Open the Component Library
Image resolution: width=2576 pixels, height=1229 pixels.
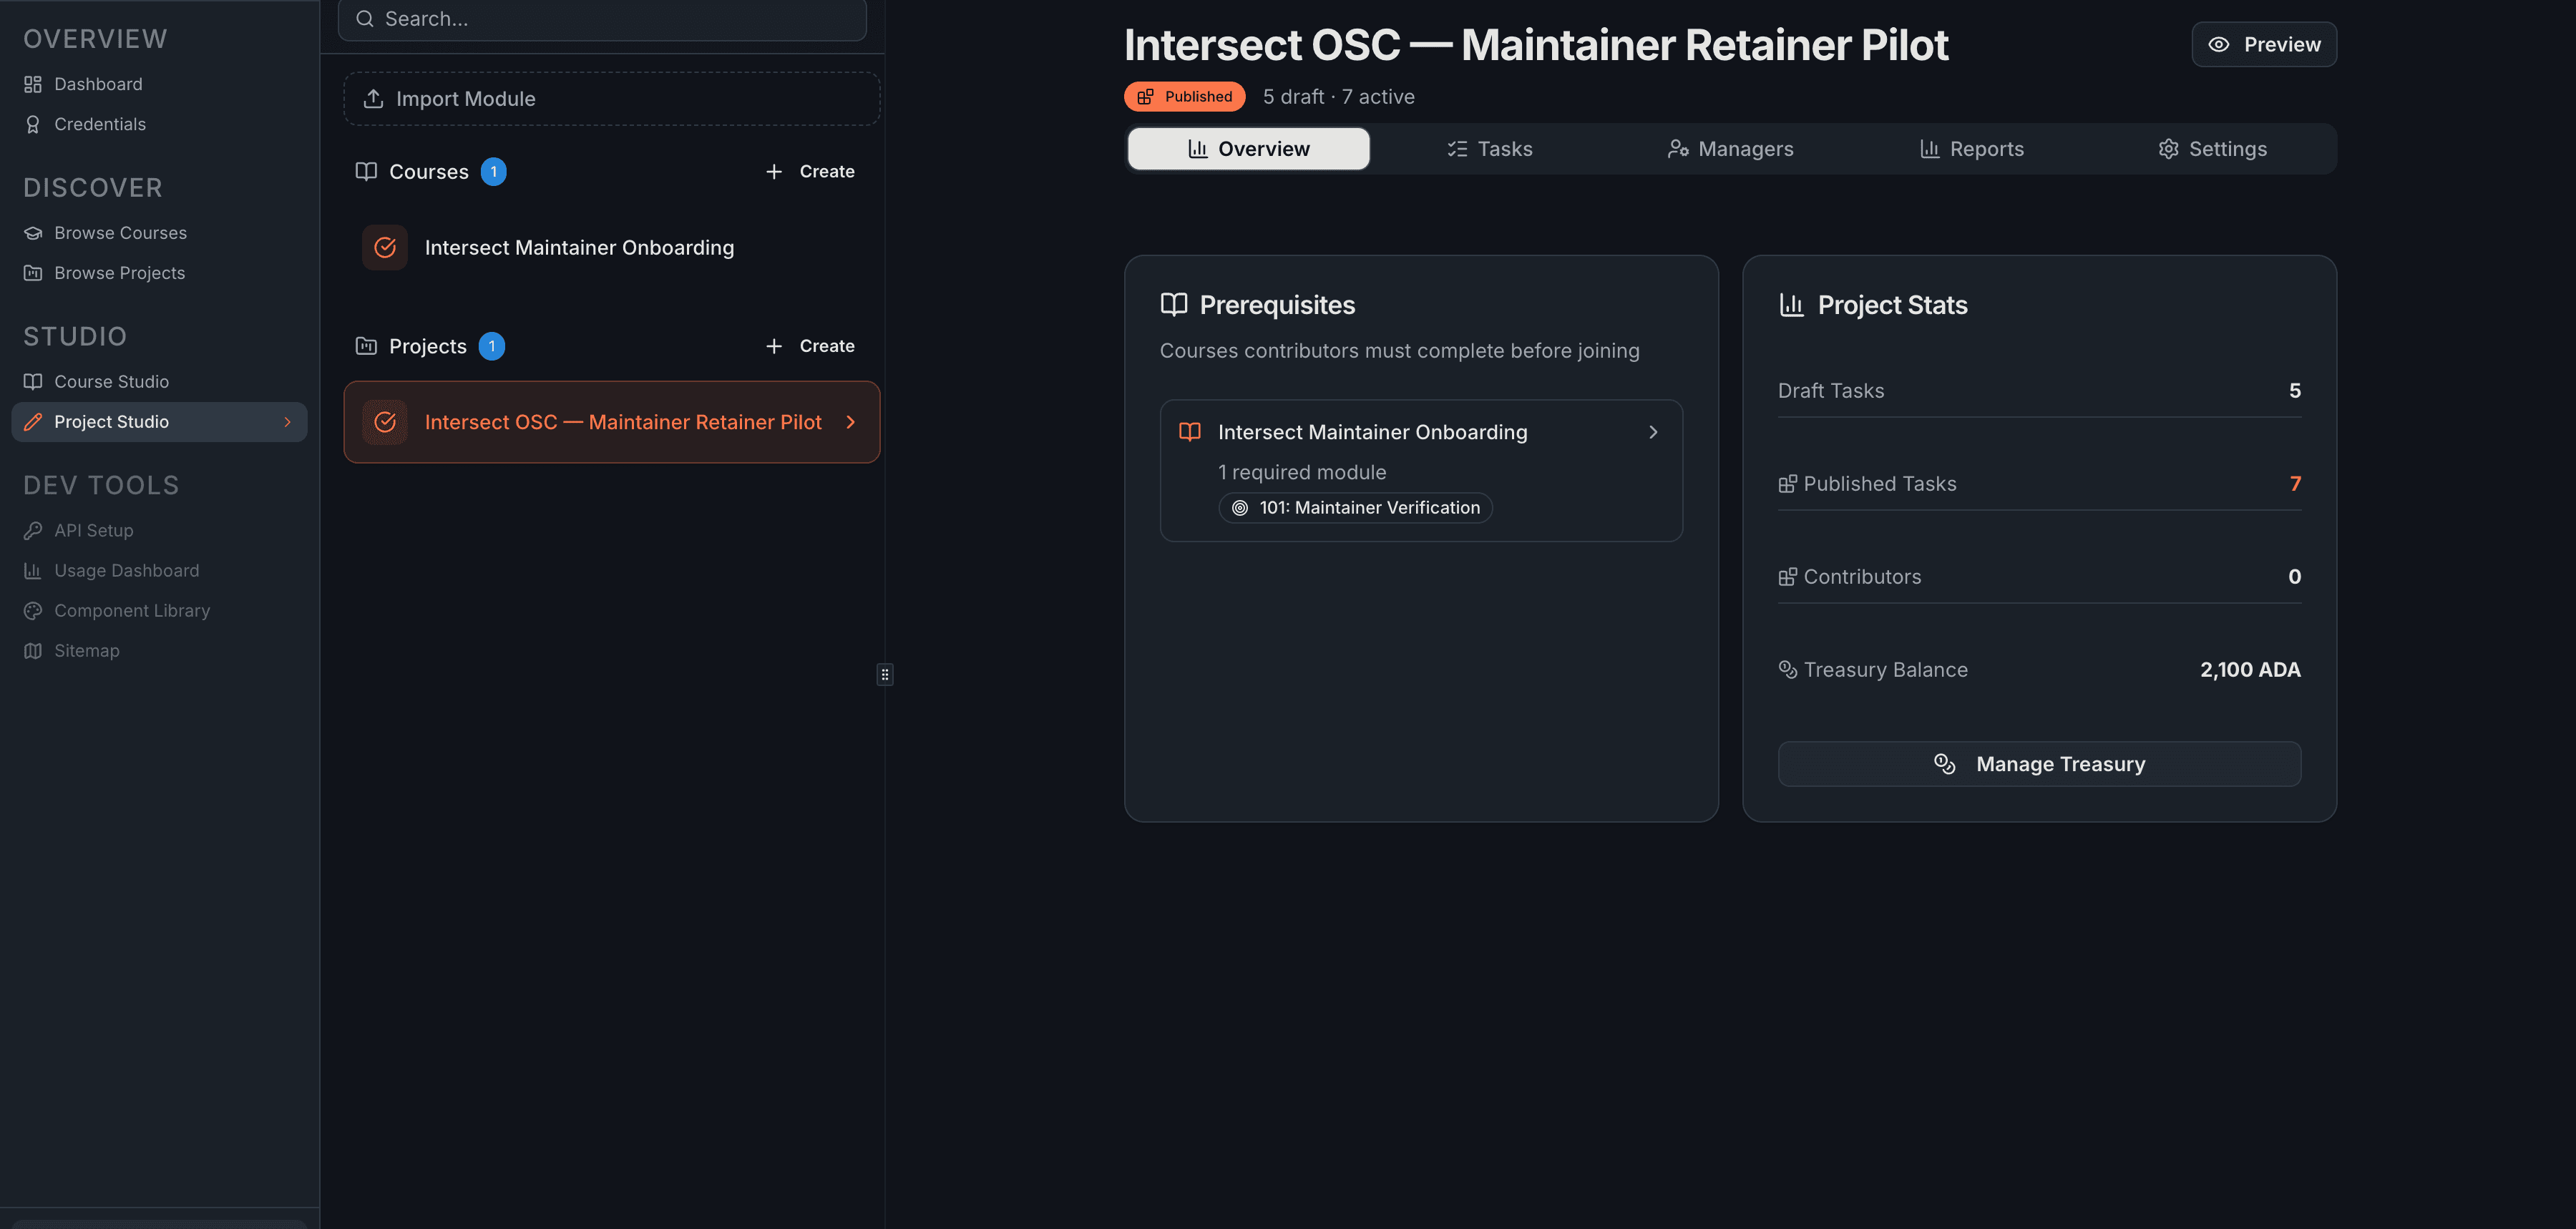click(x=132, y=610)
